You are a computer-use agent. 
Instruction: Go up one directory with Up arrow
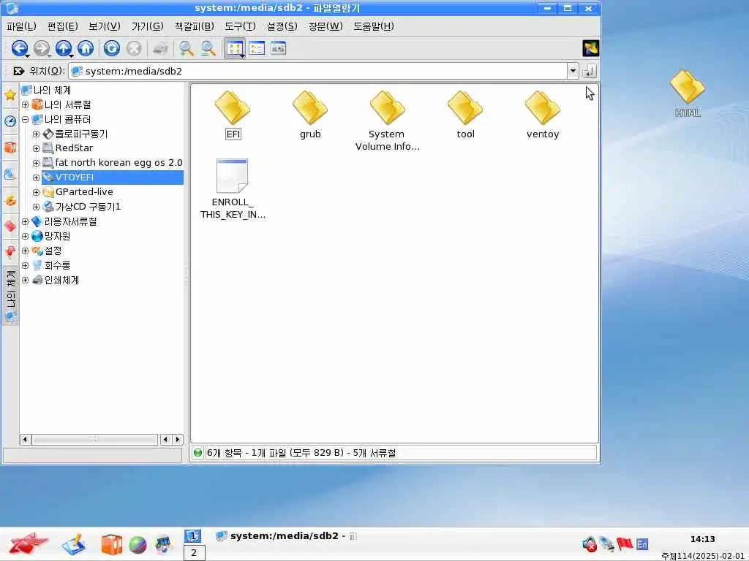(64, 48)
